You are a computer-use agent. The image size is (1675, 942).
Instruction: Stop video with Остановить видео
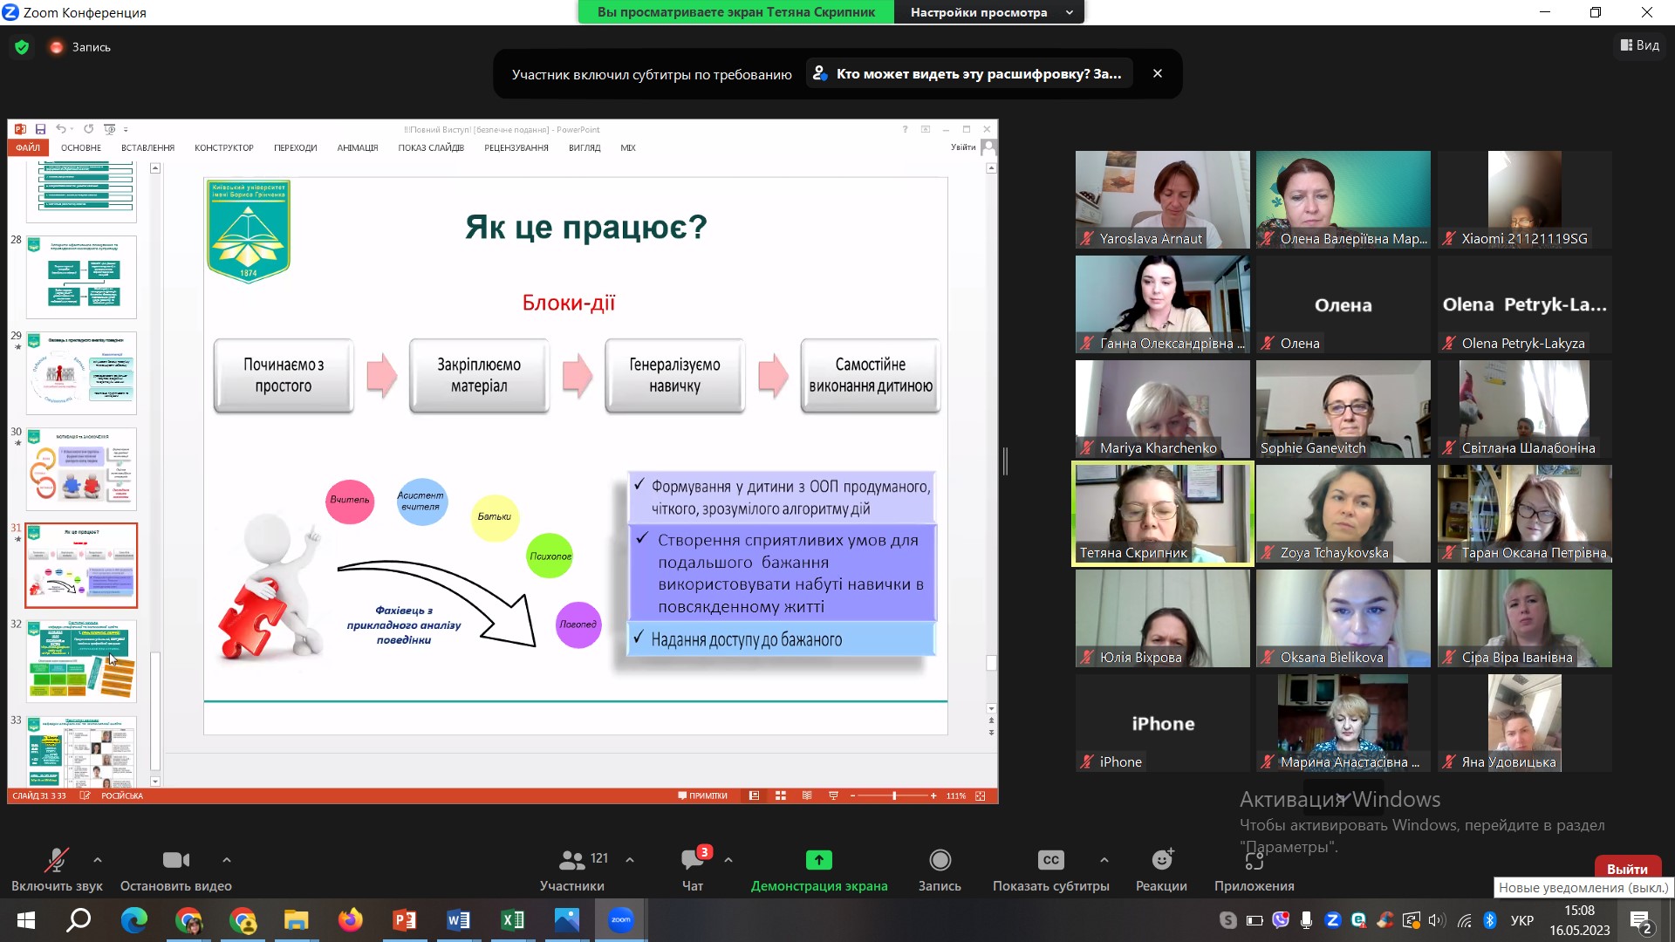point(175,861)
